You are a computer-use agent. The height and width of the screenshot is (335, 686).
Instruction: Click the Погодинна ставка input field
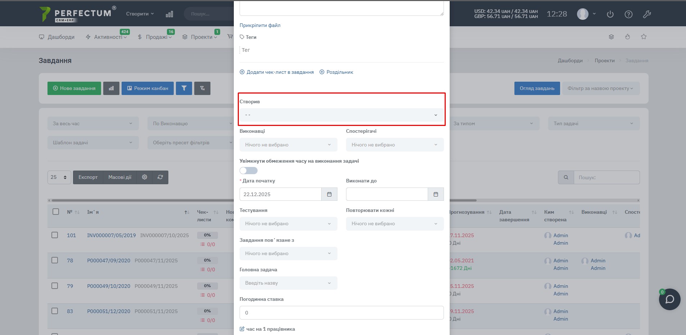tap(341, 313)
